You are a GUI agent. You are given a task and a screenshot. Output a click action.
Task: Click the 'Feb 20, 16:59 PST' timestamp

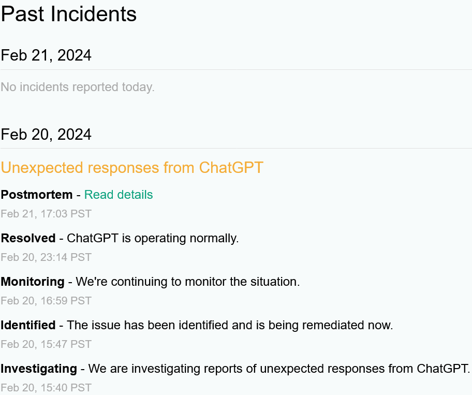pyautogui.click(x=46, y=301)
